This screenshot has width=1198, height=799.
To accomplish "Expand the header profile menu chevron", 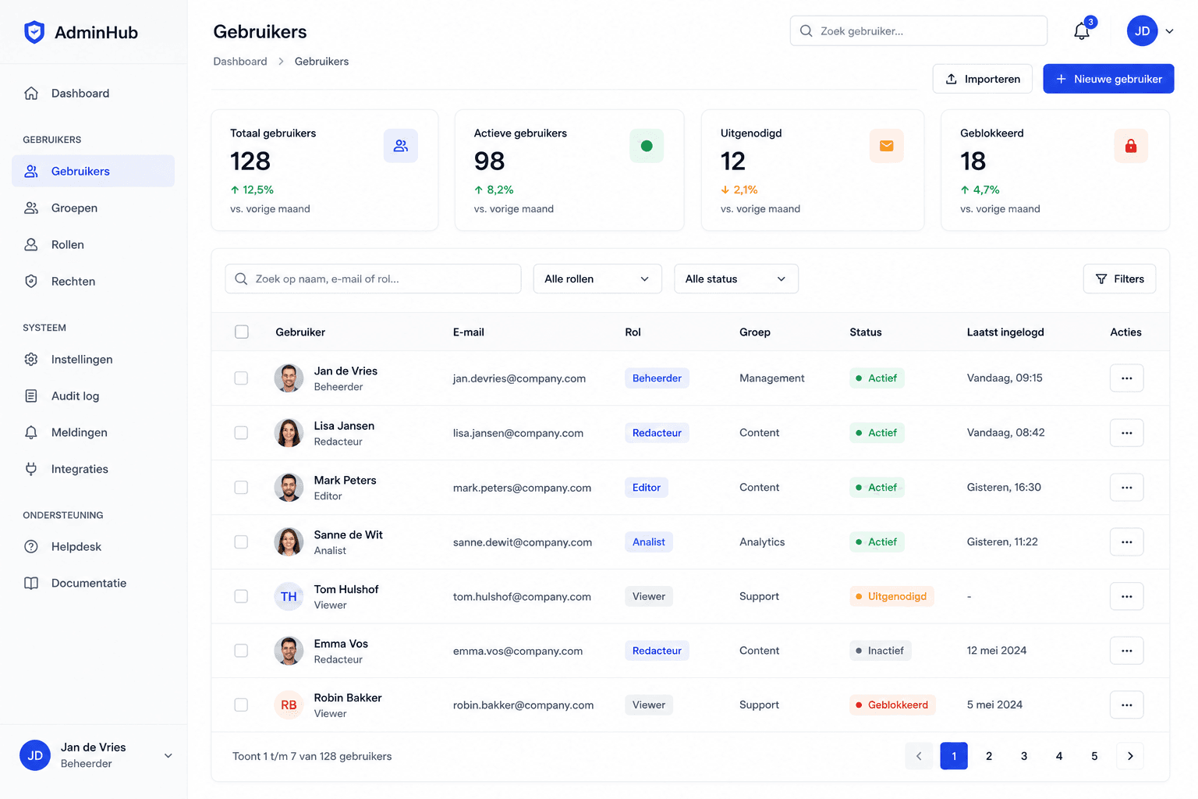I will click(x=1169, y=31).
